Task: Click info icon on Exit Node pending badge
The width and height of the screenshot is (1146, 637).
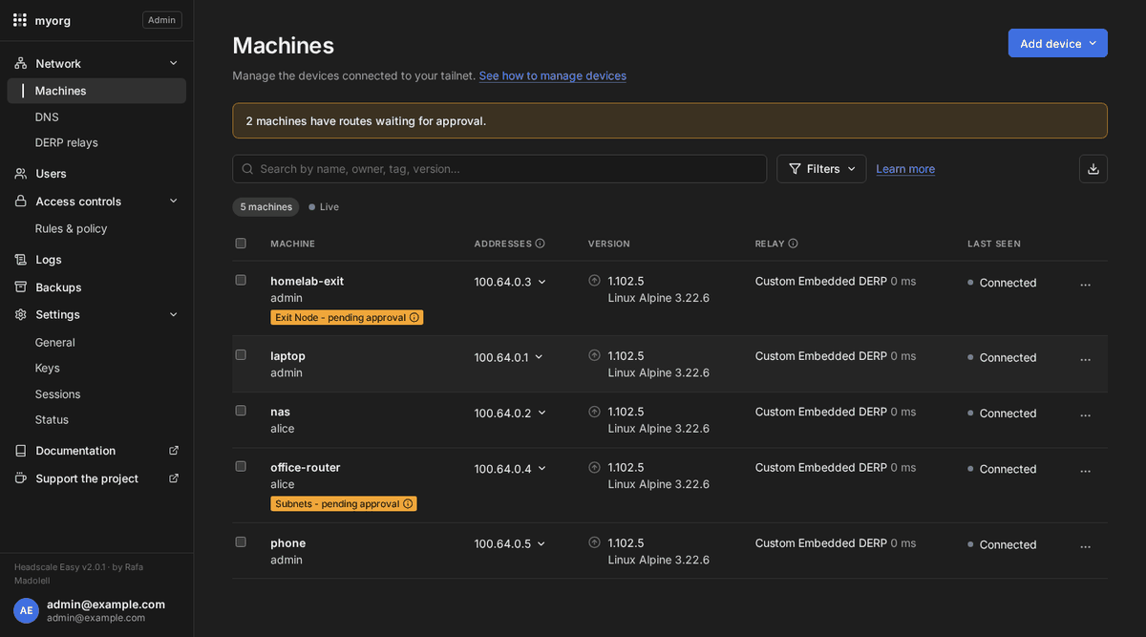Action: 414,317
